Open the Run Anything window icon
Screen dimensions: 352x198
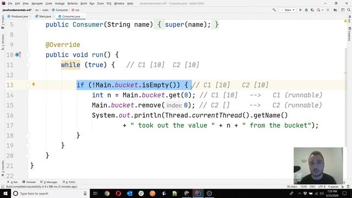(x=343, y=10)
